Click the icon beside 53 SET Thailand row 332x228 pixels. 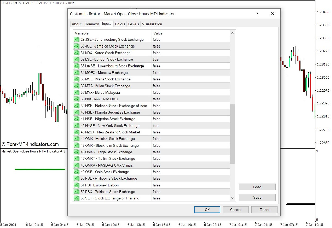(76, 198)
